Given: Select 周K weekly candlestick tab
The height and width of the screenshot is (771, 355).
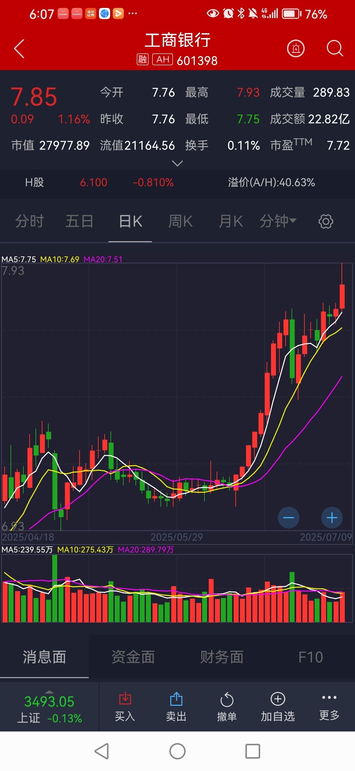Looking at the screenshot, I should pyautogui.click(x=180, y=221).
